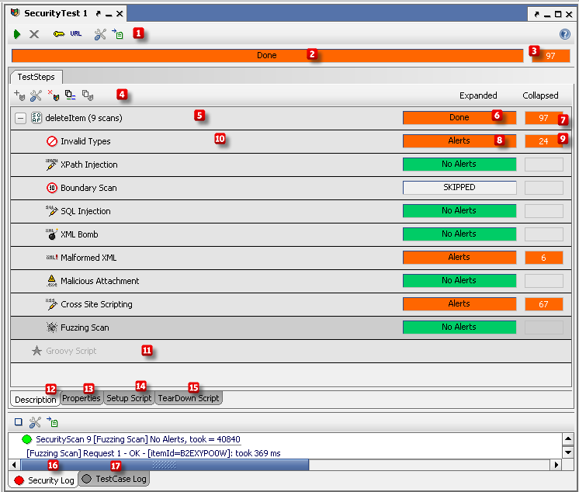Click the Malformed XML icon
This screenshot has width=579, height=492.
(x=52, y=258)
